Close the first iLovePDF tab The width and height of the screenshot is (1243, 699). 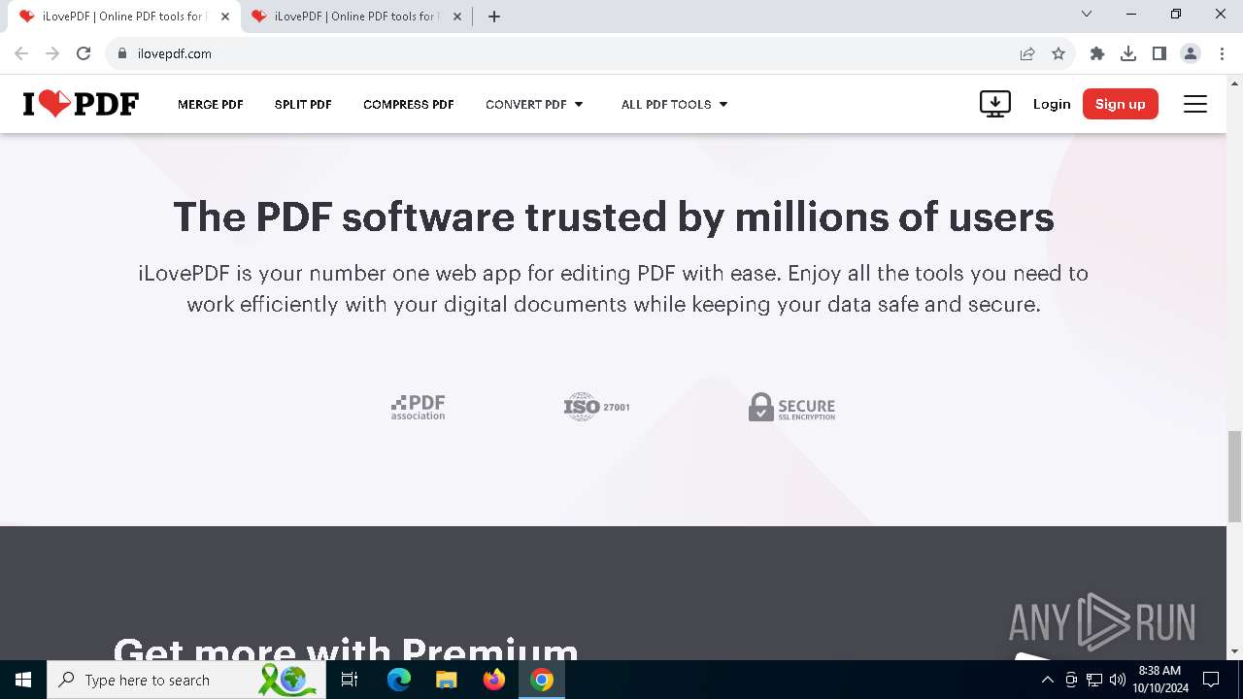coord(225,16)
